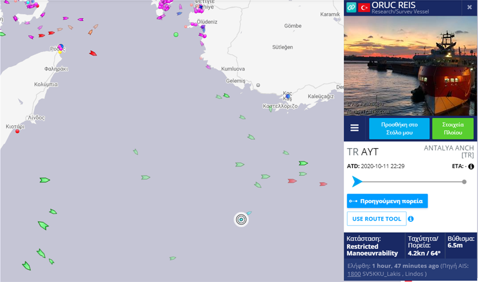The width and height of the screenshot is (478, 282).
Task: Click the info icon next to ETA
Action: tap(471, 166)
